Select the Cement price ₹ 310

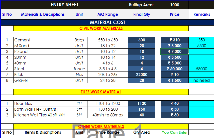click(x=175, y=40)
